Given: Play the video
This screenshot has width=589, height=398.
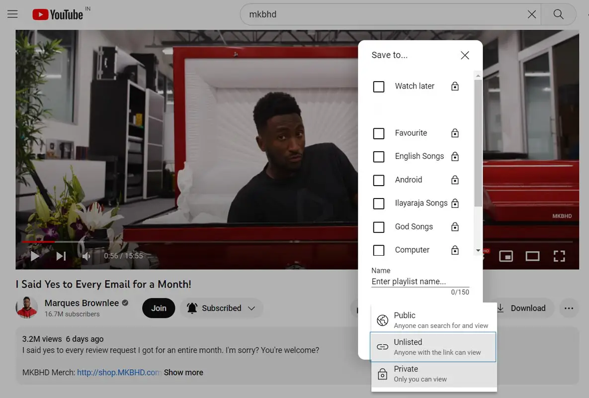Looking at the screenshot, I should pyautogui.click(x=35, y=256).
